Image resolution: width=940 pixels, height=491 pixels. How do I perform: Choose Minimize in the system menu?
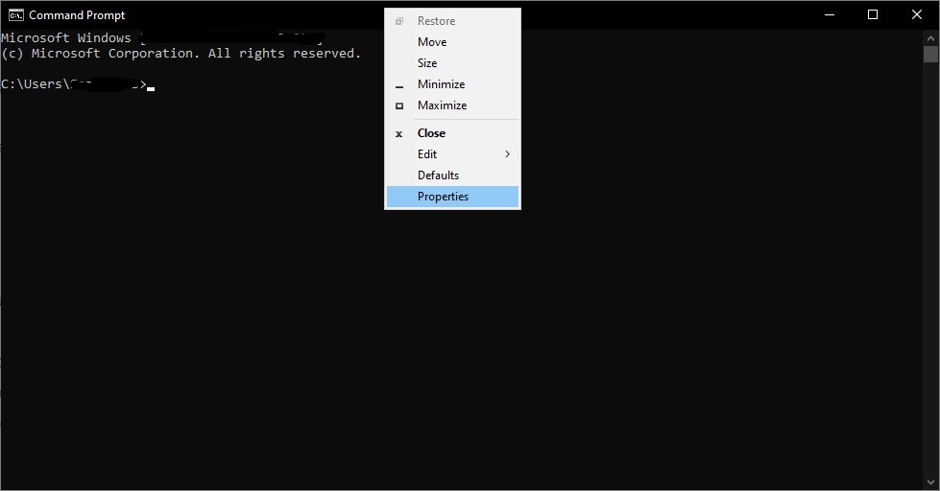[452, 84]
